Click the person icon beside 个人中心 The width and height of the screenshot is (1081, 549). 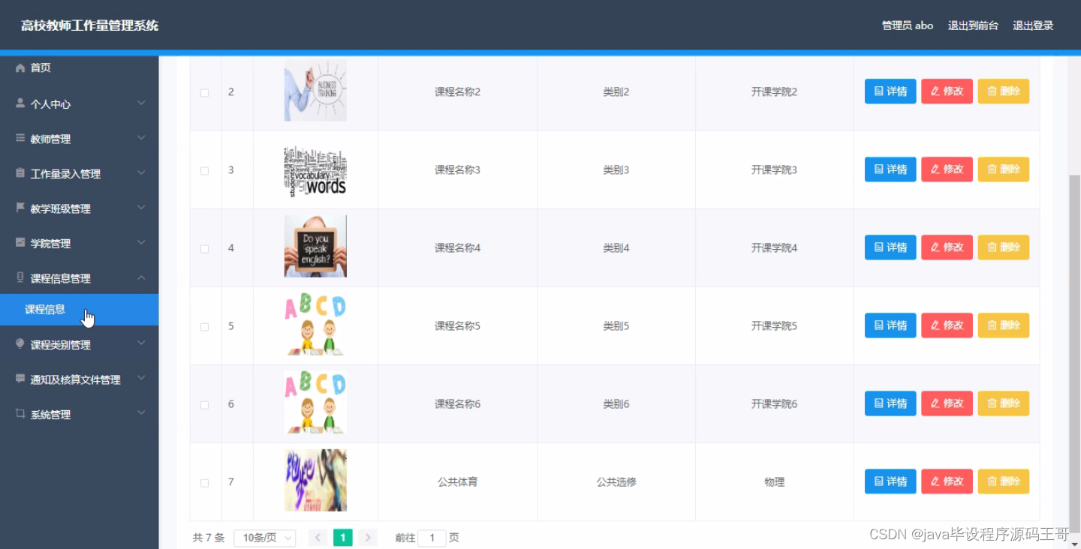click(20, 103)
